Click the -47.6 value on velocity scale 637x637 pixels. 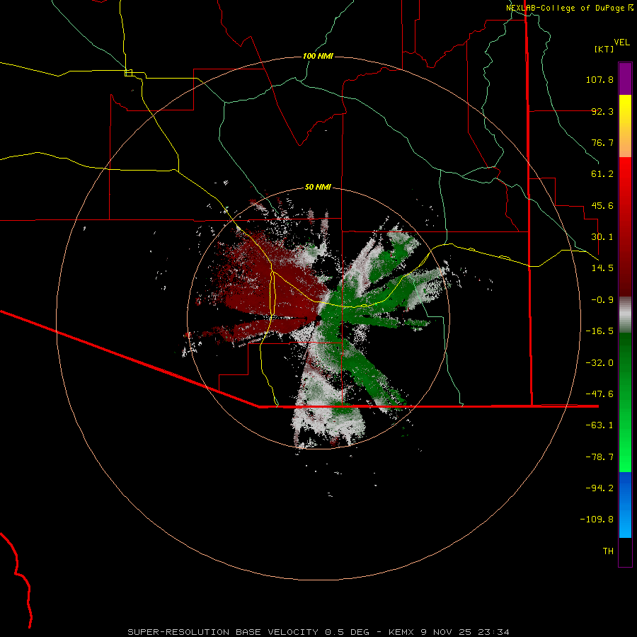[599, 394]
